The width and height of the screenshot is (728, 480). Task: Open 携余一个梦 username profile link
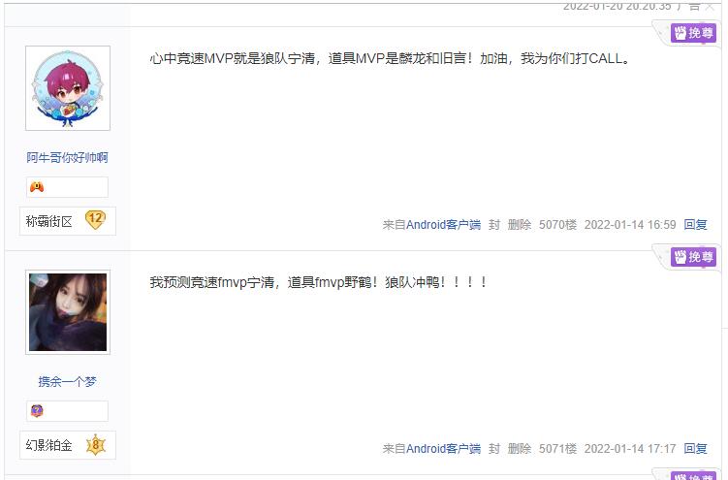click(x=67, y=382)
